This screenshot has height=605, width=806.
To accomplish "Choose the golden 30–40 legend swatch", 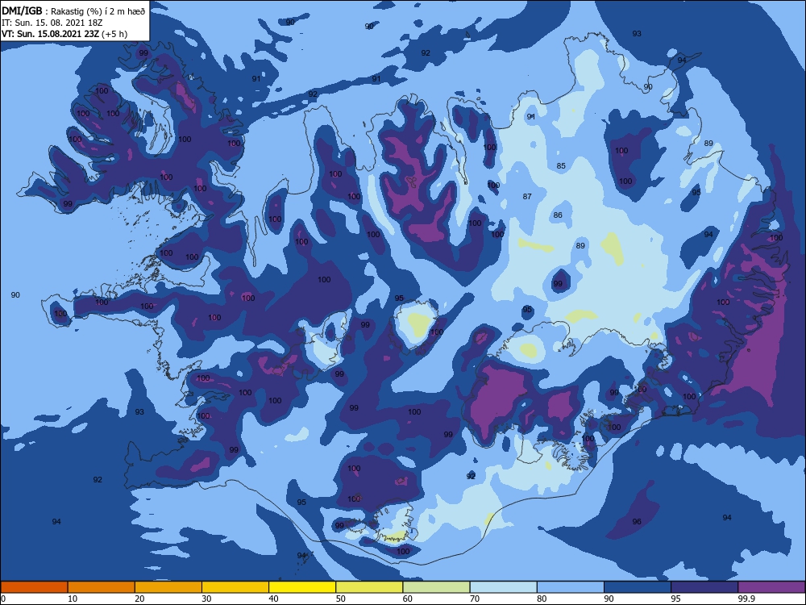I will [235, 587].
